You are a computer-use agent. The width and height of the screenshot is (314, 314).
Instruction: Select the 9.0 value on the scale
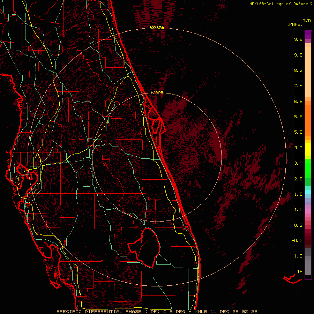click(x=298, y=55)
